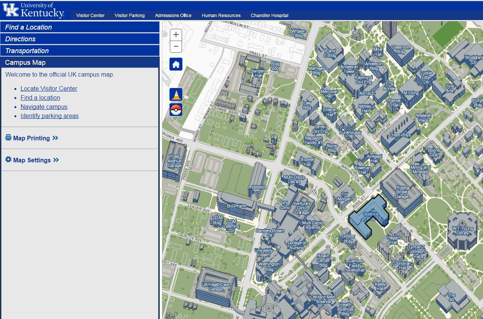The height and width of the screenshot is (319, 483).
Task: Open Chandler Hospital in the top menu
Action: tap(269, 16)
